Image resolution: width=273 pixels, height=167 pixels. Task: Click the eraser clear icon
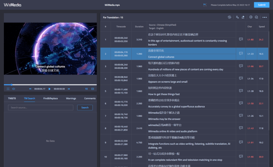243,17
